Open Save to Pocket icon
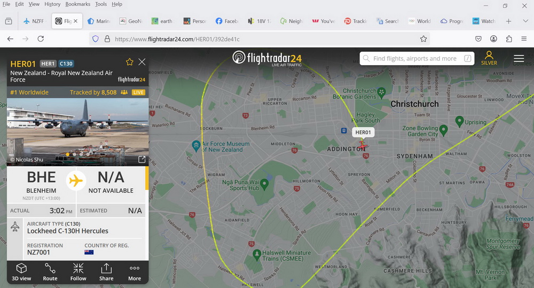This screenshot has width=534, height=288. (x=478, y=39)
